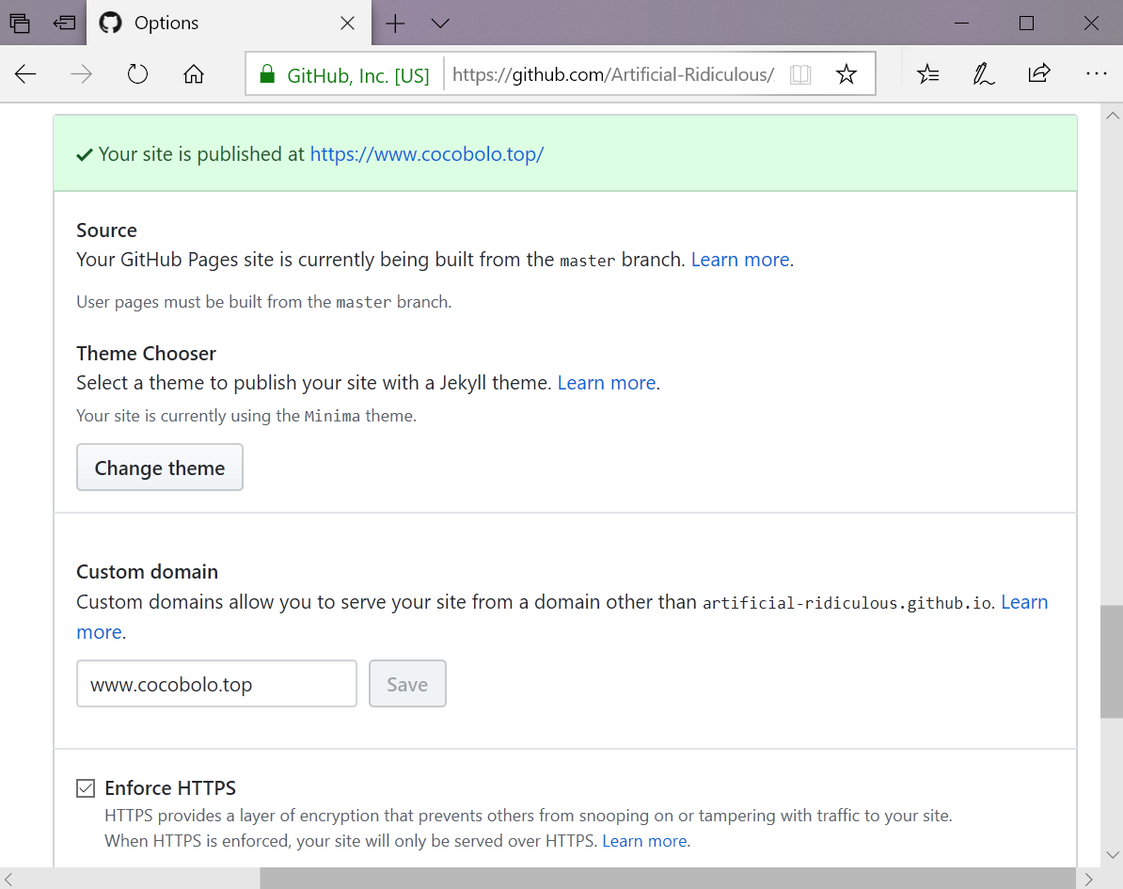Open Learn more link in Source section
The width and height of the screenshot is (1123, 889).
tap(740, 260)
